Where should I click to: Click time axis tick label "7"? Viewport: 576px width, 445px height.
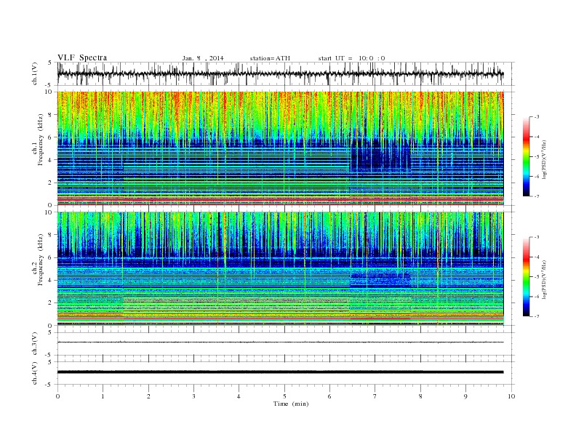(375, 396)
